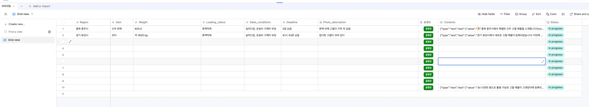Image resolution: width=589 pixels, height=107 pixels.
Task: Click the long text icon in the Photo_description header
Action: point(321,22)
